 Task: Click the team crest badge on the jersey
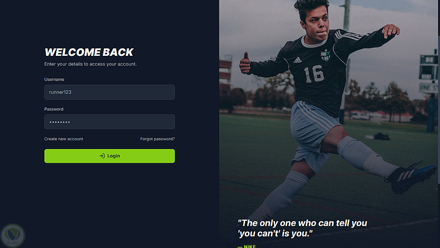326,55
